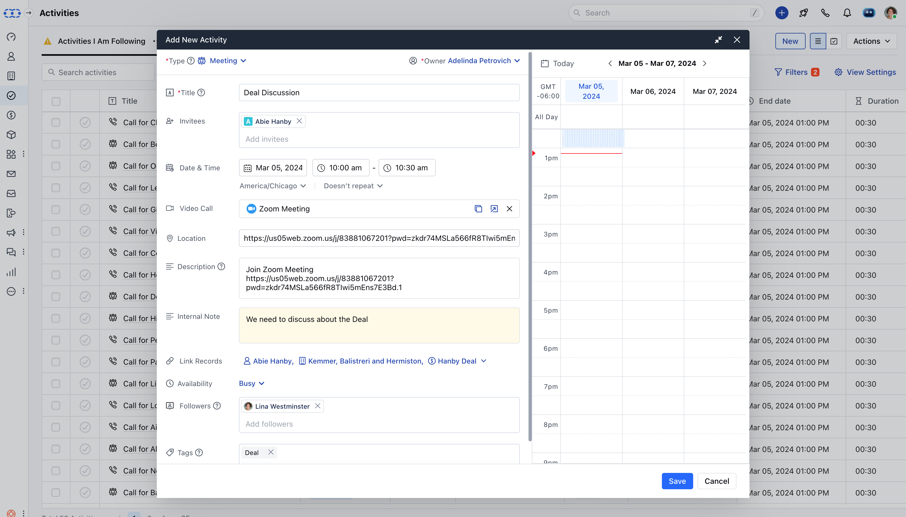This screenshot has height=517, width=906.
Task: Mark the Call for Be activity complete
Action: [x=85, y=144]
